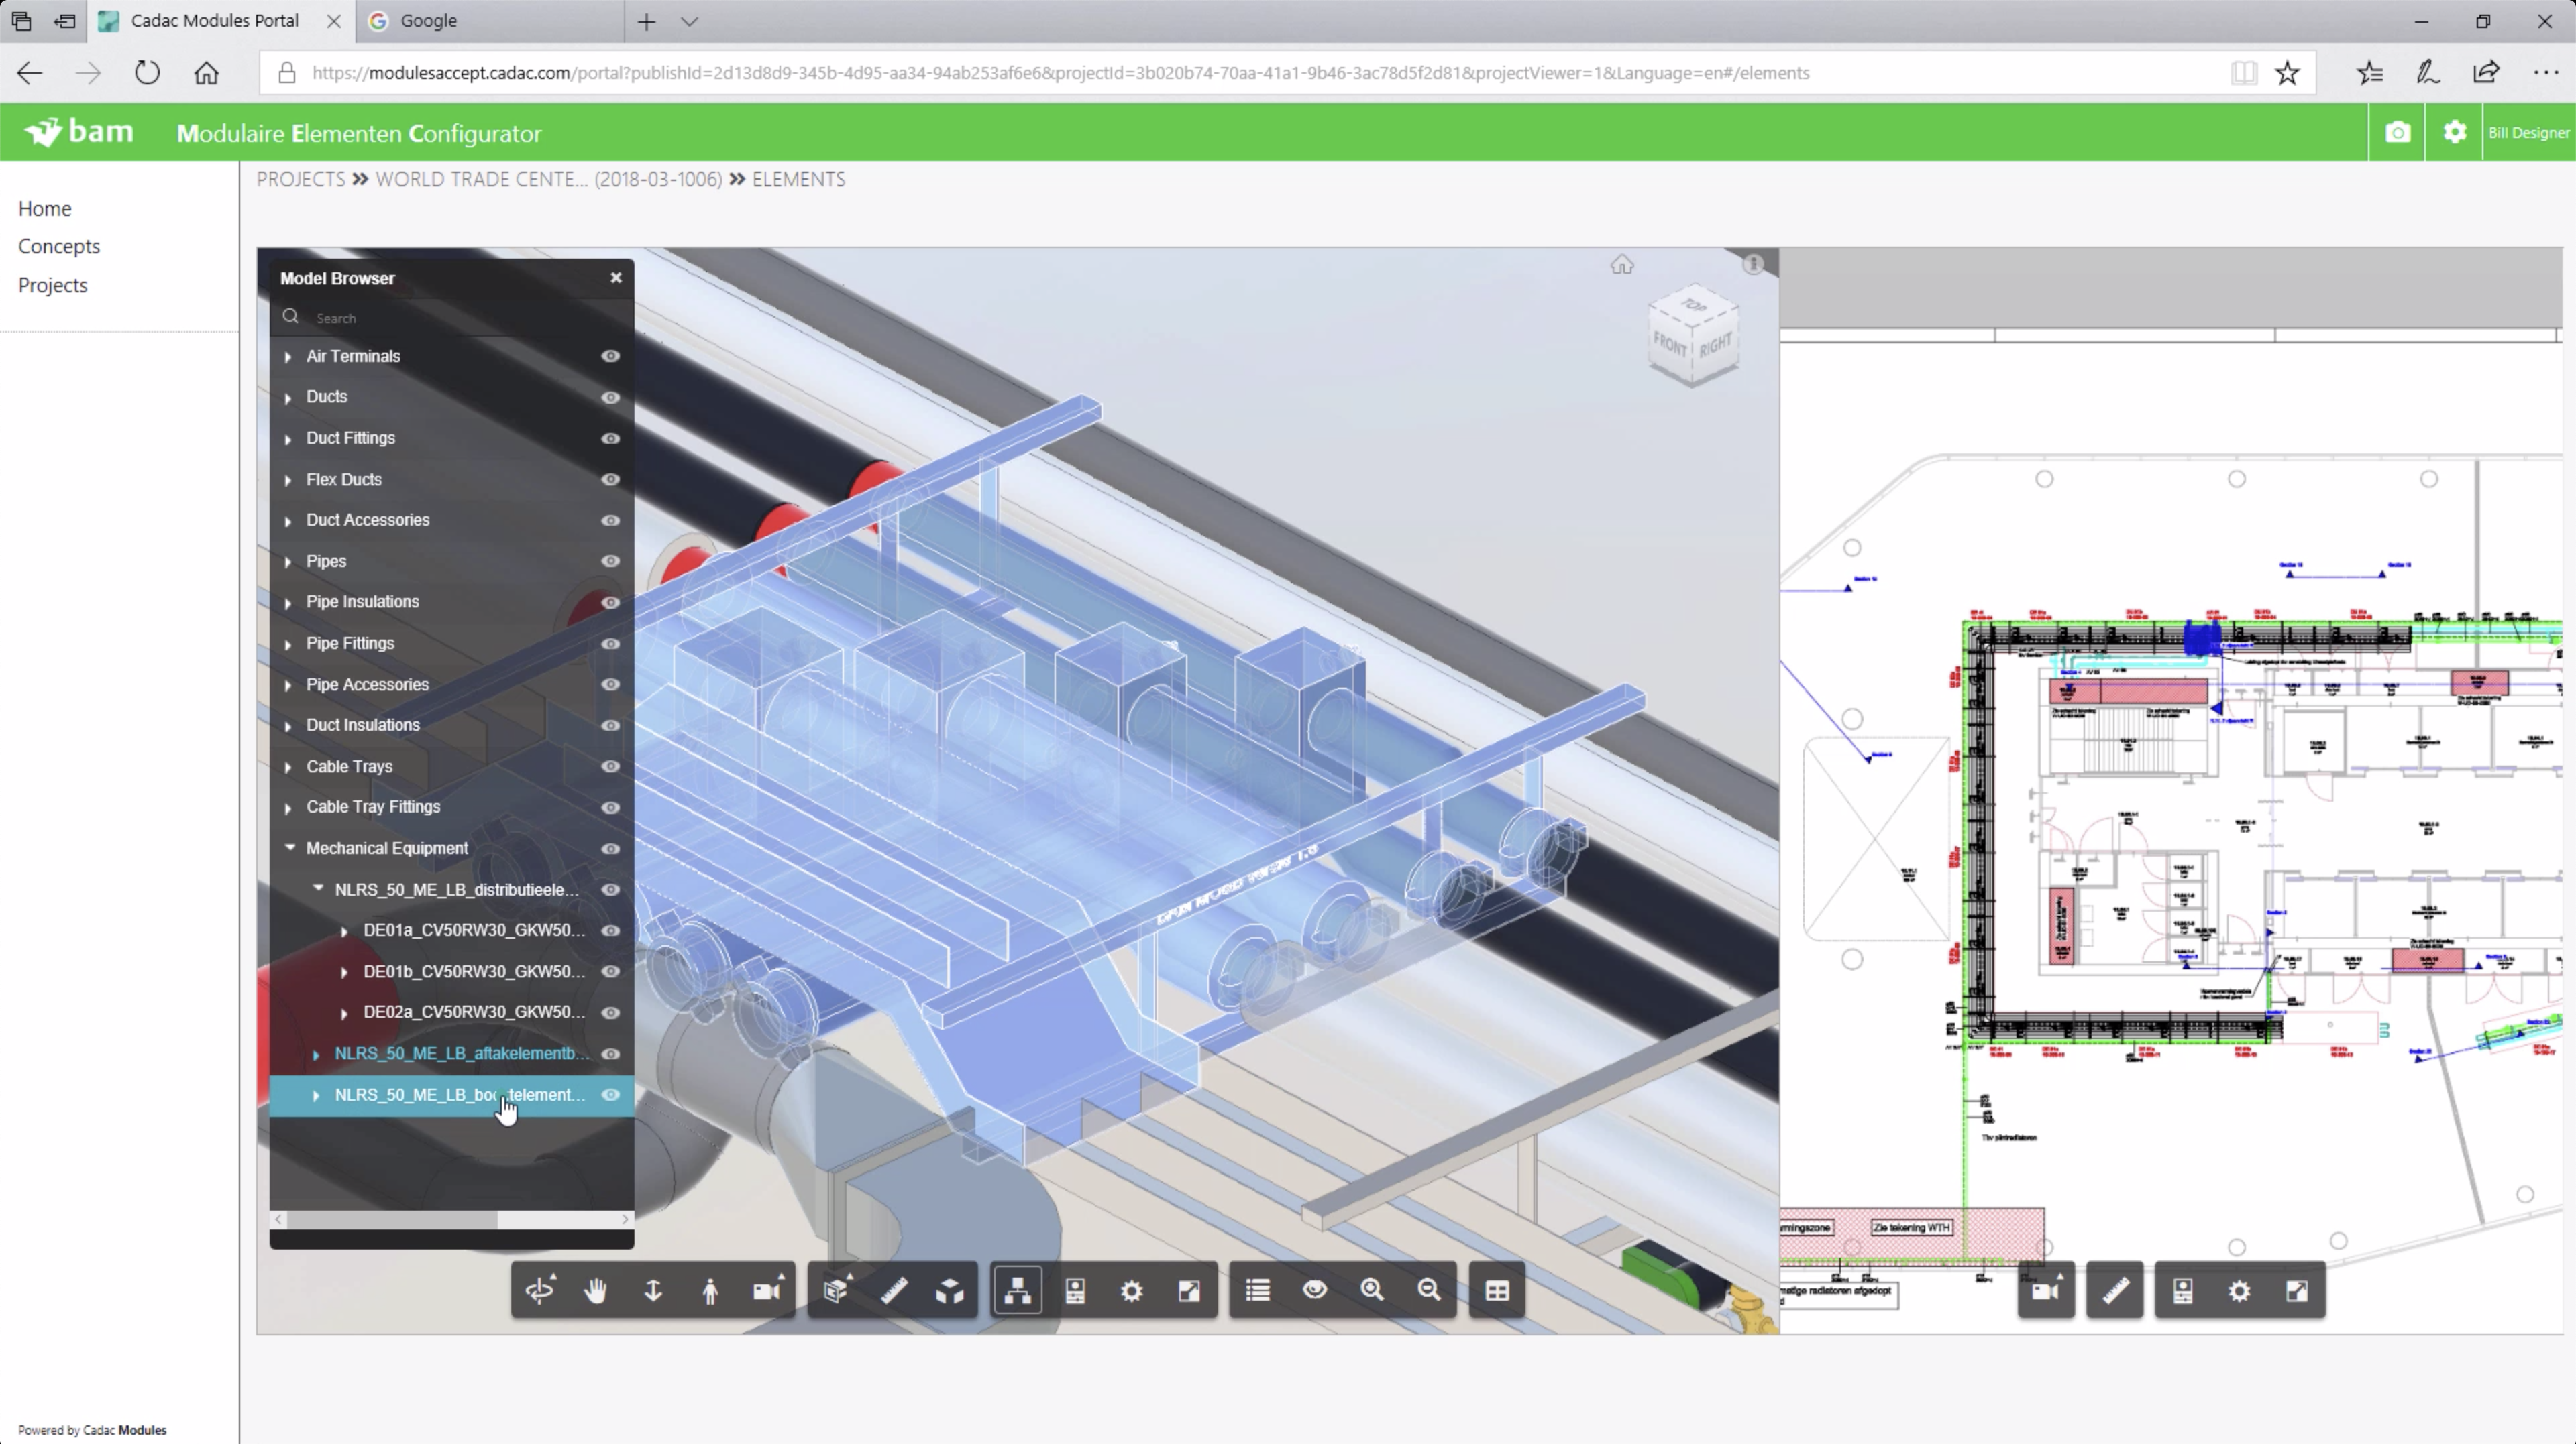2576x1444 pixels.
Task: Close the Model Browser panel
Action: [x=616, y=277]
